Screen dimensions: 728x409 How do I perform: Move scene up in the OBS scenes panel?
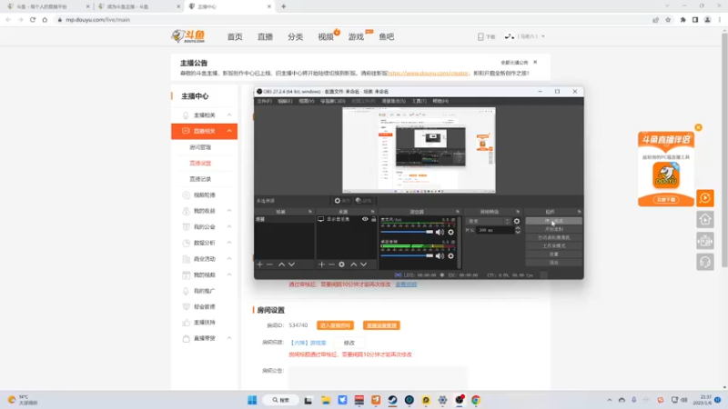281,264
